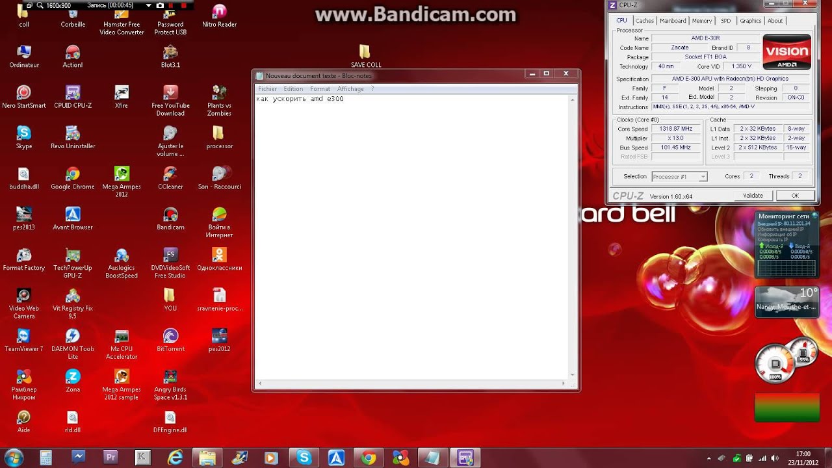The width and height of the screenshot is (832, 468).
Task: Click the volume speaker tray icon
Action: (x=774, y=458)
